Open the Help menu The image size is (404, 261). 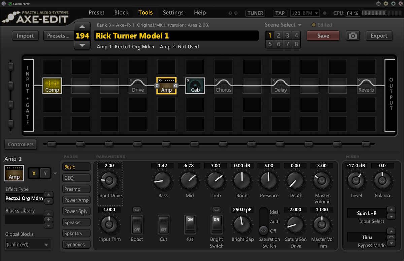(x=200, y=13)
